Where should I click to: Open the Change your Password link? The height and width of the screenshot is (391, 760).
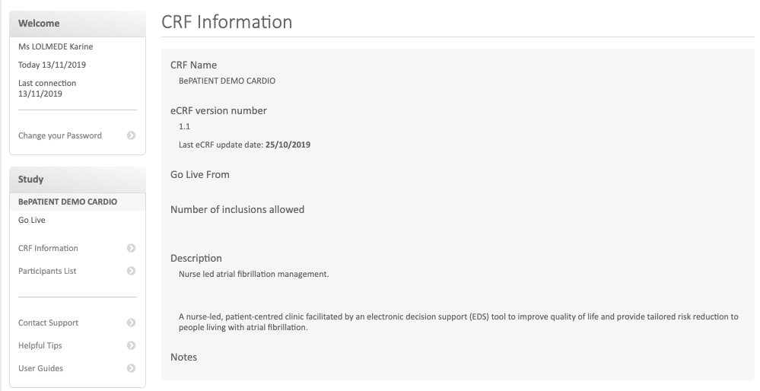[60, 136]
